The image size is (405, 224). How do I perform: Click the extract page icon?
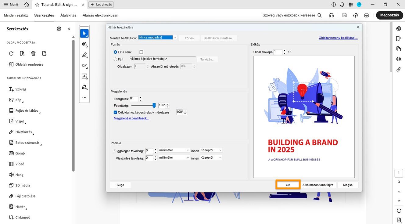(x=44, y=53)
